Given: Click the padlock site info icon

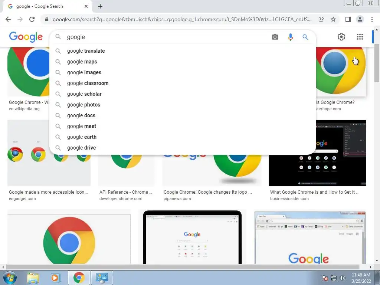Looking at the screenshot, I should point(47,19).
